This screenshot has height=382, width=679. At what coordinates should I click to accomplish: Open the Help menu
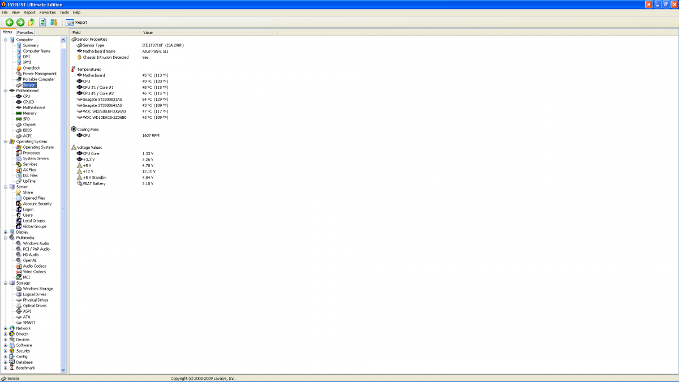(x=77, y=12)
